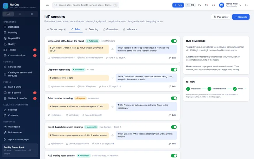Click the FM-One logo icon
This screenshot has height=159, width=254.
coord(5,6)
